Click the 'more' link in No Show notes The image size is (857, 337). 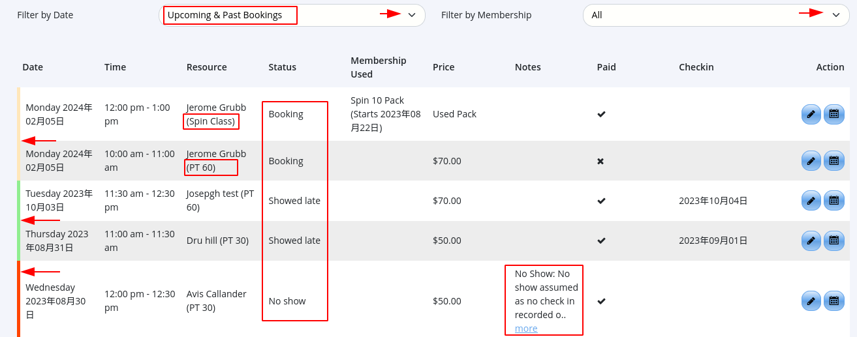[526, 329]
